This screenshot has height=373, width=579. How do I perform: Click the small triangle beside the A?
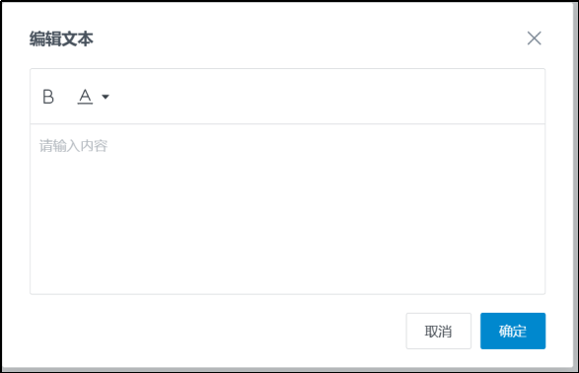[106, 97]
